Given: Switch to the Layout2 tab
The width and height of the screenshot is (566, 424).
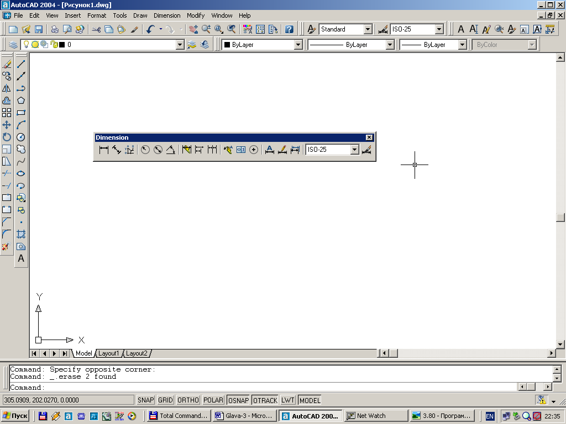Looking at the screenshot, I should (137, 353).
